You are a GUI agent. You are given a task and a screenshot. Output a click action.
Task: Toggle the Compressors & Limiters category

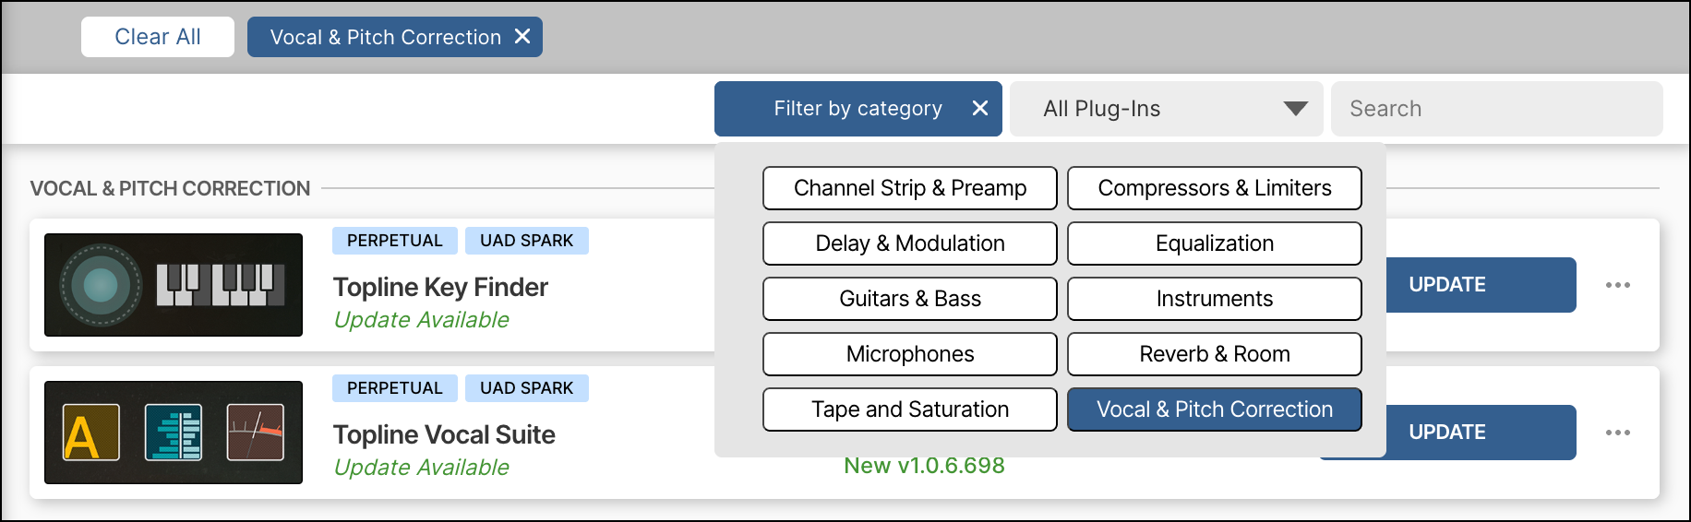pos(1215,188)
